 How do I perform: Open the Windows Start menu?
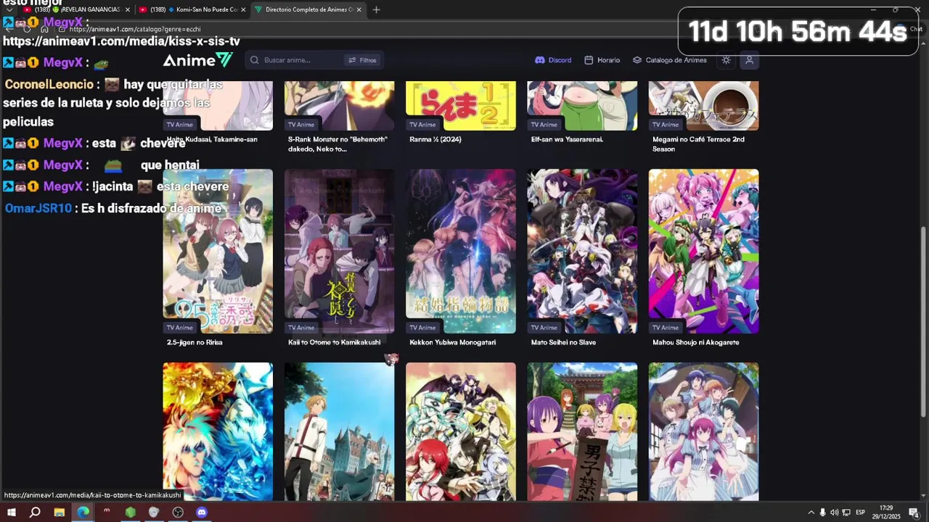tap(10, 512)
